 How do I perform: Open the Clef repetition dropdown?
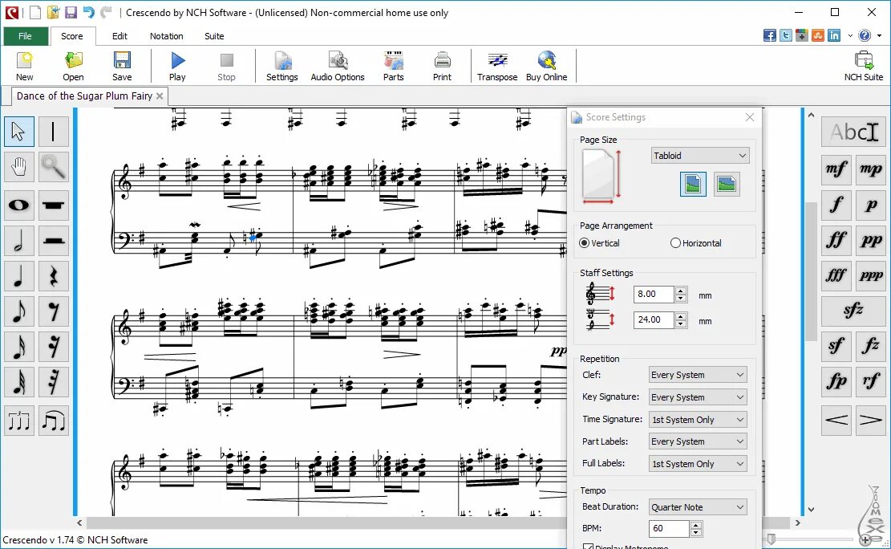[698, 375]
